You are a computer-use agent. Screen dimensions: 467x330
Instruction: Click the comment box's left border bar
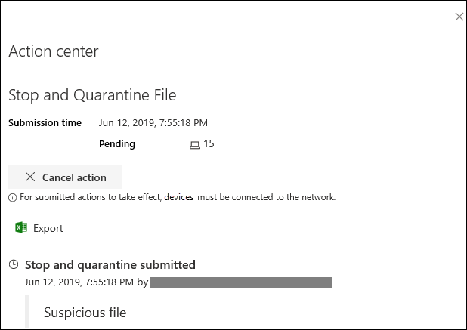[x=26, y=312]
